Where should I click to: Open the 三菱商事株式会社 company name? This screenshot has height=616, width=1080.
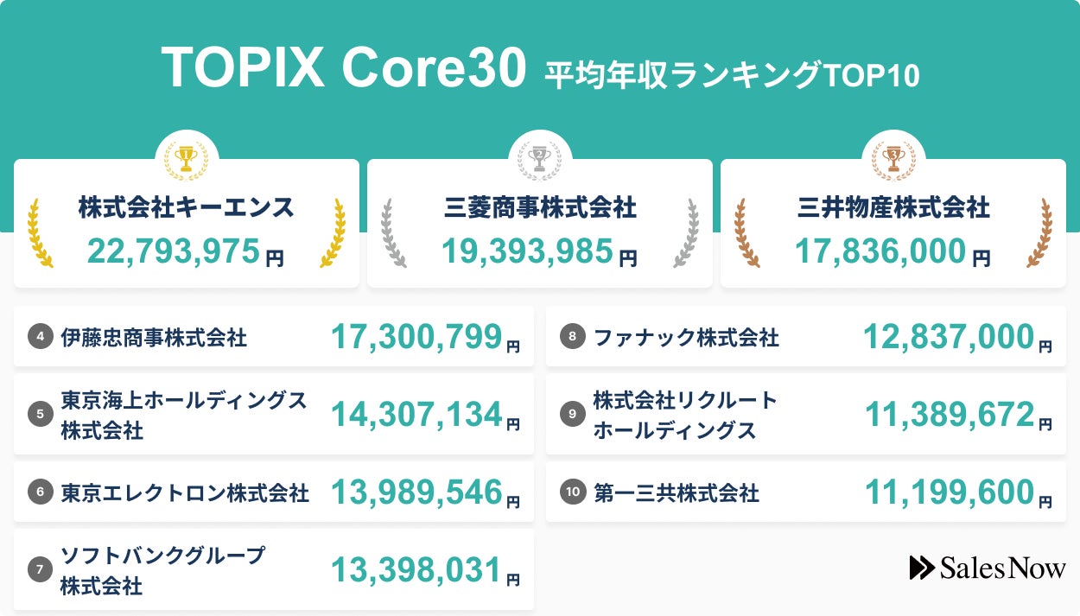(540, 208)
